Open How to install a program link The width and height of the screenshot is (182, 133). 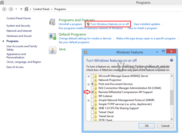(x=142, y=28)
